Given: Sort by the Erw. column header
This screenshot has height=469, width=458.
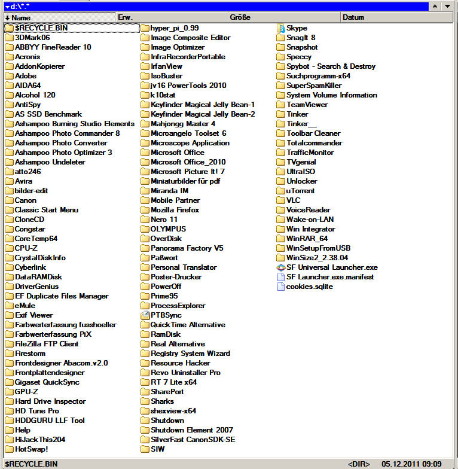Looking at the screenshot, I should (x=172, y=17).
